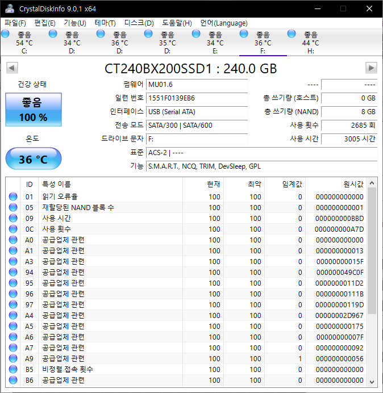Click status icon for attribute A7

[x=13, y=348]
